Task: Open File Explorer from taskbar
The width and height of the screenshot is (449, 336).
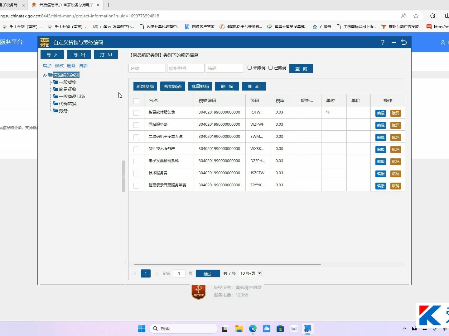Action: pyautogui.click(x=239, y=329)
